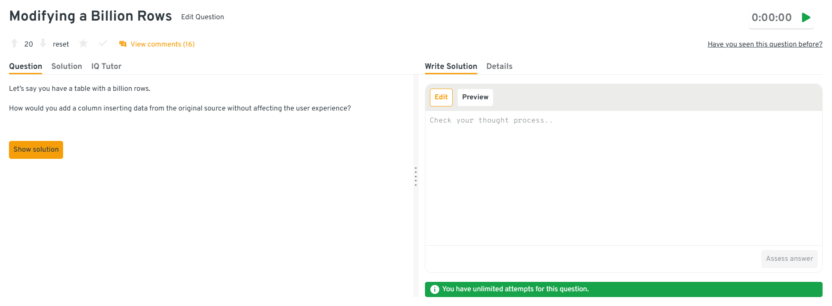The image size is (832, 306).
Task: Click Edit Question next to the title
Action: coord(202,17)
